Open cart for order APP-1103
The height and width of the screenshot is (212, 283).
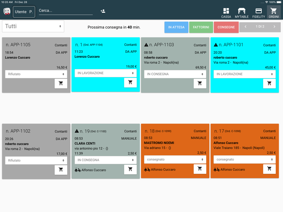tap(200, 83)
